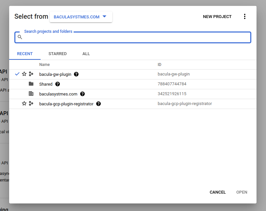
Task: Click the organization icon for baculasystmes.com
Action: 31,94
